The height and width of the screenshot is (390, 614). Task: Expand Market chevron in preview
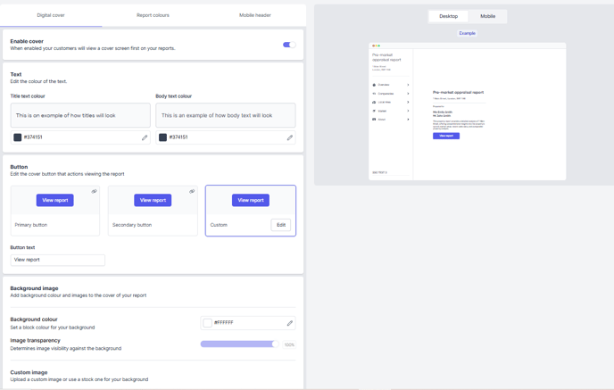pos(409,111)
